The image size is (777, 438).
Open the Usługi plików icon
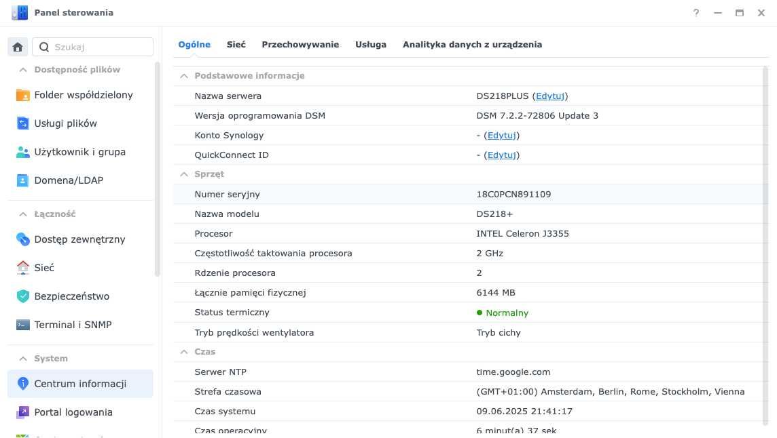pyautogui.click(x=23, y=123)
